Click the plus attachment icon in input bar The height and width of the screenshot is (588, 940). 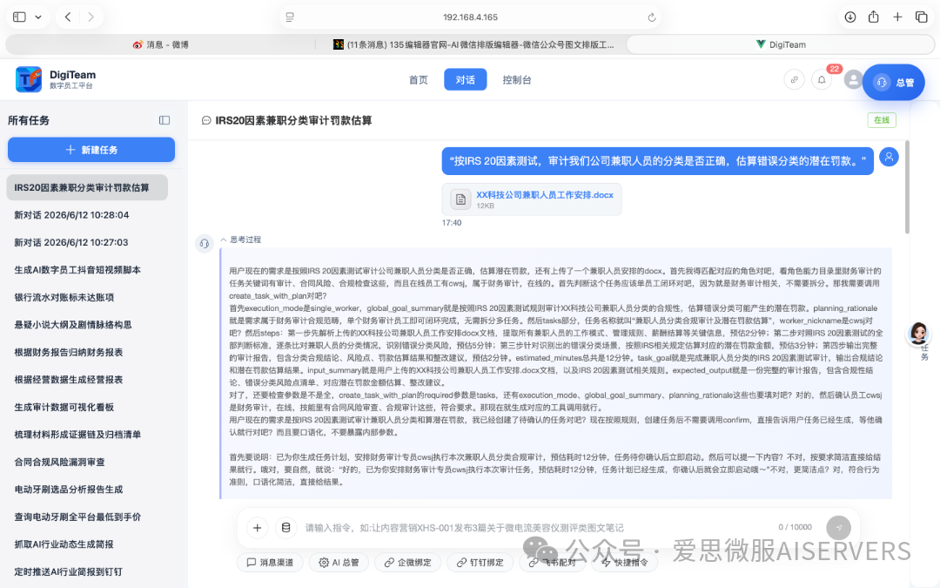(x=257, y=527)
